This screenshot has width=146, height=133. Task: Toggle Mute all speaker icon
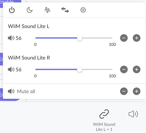pos(11,91)
